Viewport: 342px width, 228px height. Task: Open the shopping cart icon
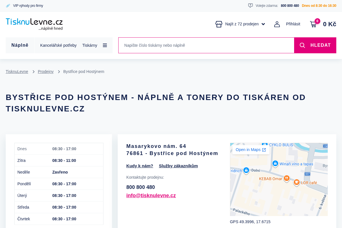pyautogui.click(x=313, y=24)
